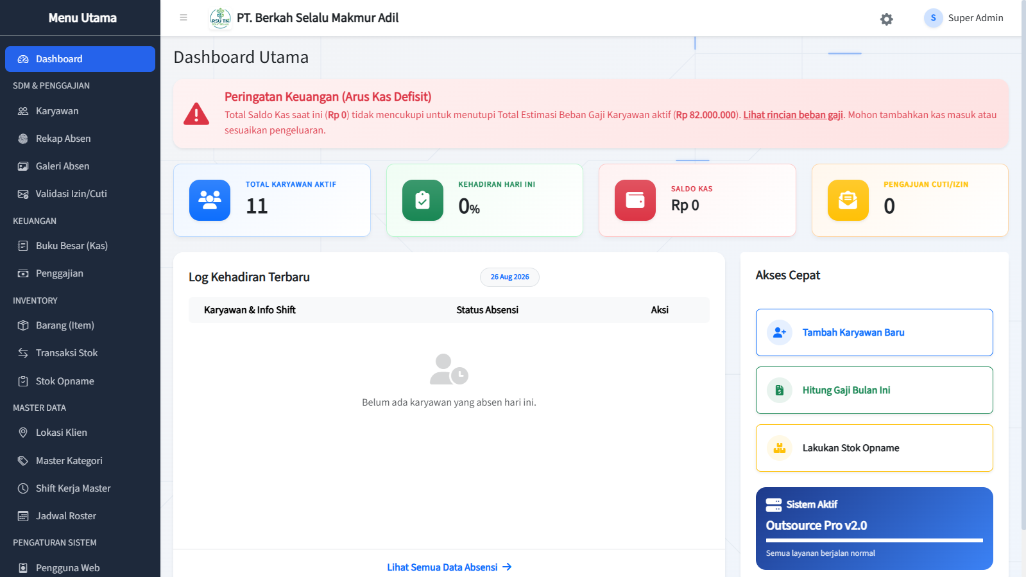1026x577 pixels.
Task: Toggle the sidebar hamburger menu icon
Action: 184,17
